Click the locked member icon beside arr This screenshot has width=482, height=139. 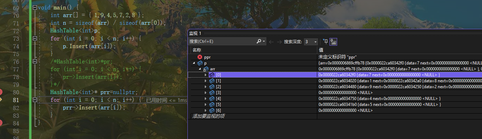[x=206, y=69]
